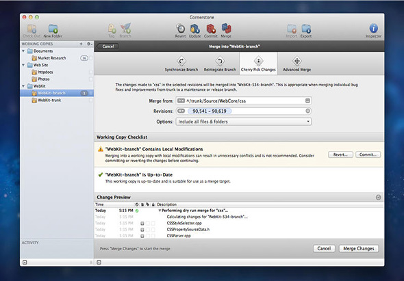
Task: Switch to Advanced Merge tab
Action: (x=296, y=64)
